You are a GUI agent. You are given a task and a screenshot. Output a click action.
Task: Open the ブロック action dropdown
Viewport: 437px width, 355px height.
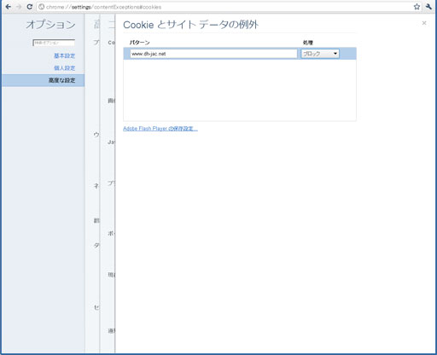point(320,54)
